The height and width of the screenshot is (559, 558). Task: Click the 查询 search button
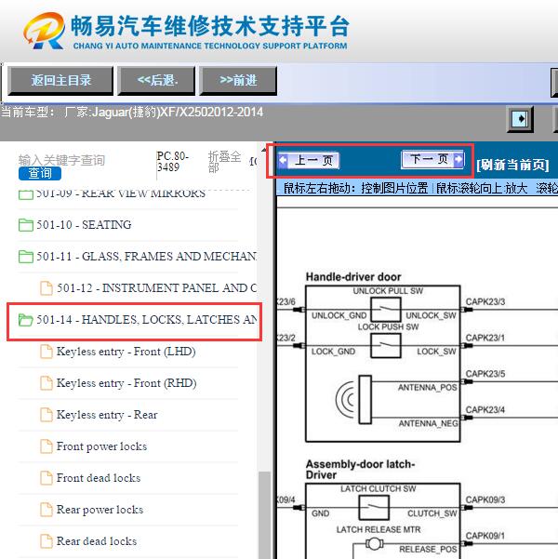(40, 174)
